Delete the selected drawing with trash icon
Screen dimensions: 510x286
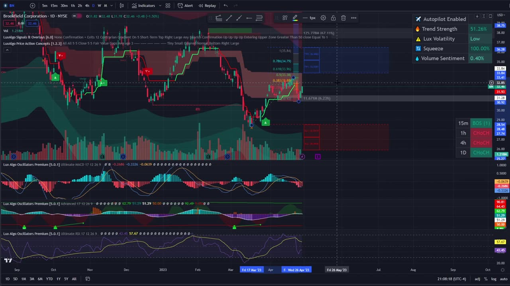(x=343, y=18)
